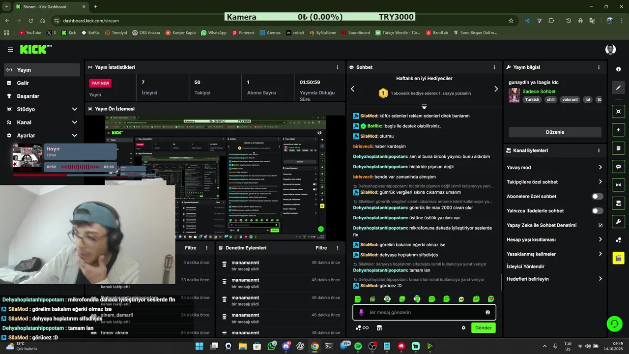This screenshot has width=629, height=354.
Task: Collapse the gifters banner chevron
Action: (x=424, y=106)
